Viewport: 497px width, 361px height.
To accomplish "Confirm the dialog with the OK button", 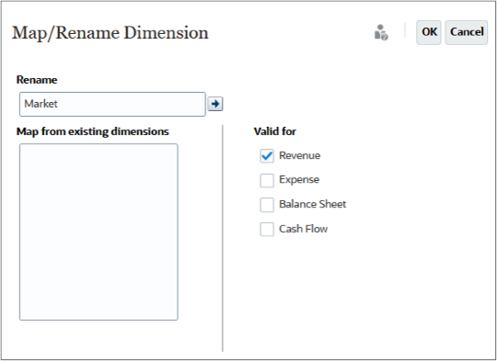I will [429, 32].
